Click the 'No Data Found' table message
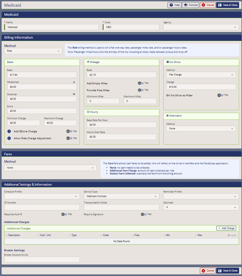The height and width of the screenshot is (276, 242). [x=121, y=241]
